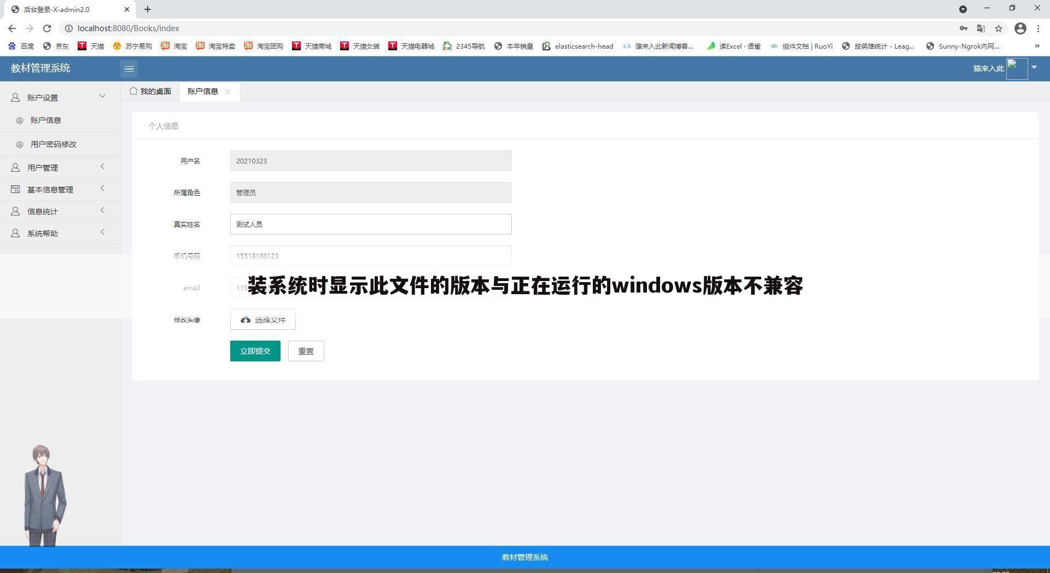Click the 天猫商城 bookmark link
The height and width of the screenshot is (573, 1050).
[312, 46]
